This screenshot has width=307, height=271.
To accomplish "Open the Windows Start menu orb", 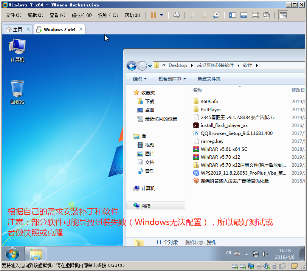I will coord(12,254).
